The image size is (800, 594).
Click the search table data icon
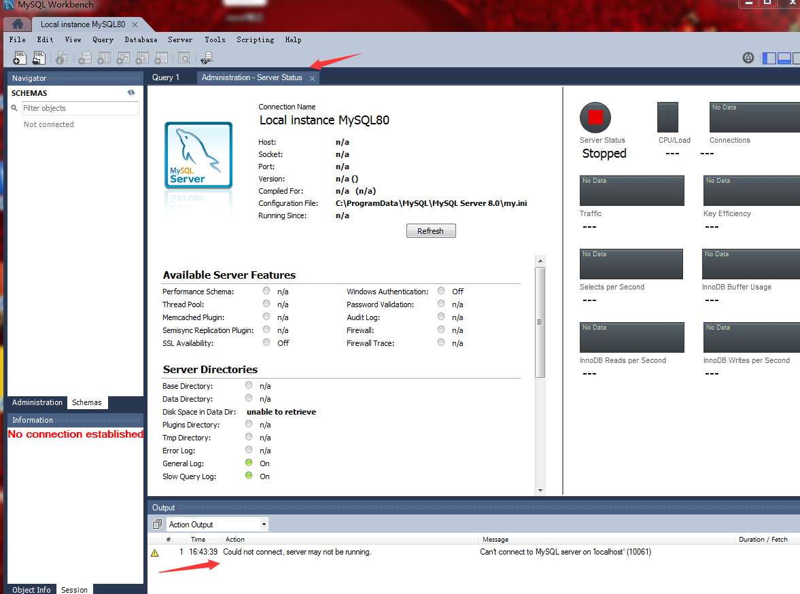coord(184,58)
